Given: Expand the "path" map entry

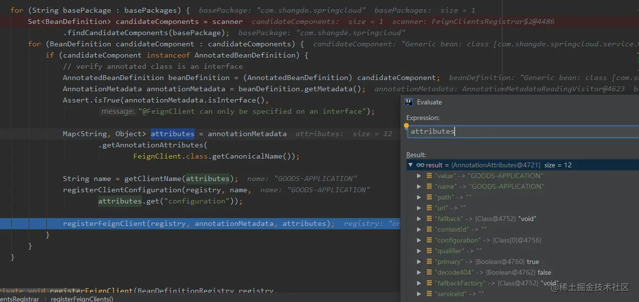Looking at the screenshot, I should [419, 197].
